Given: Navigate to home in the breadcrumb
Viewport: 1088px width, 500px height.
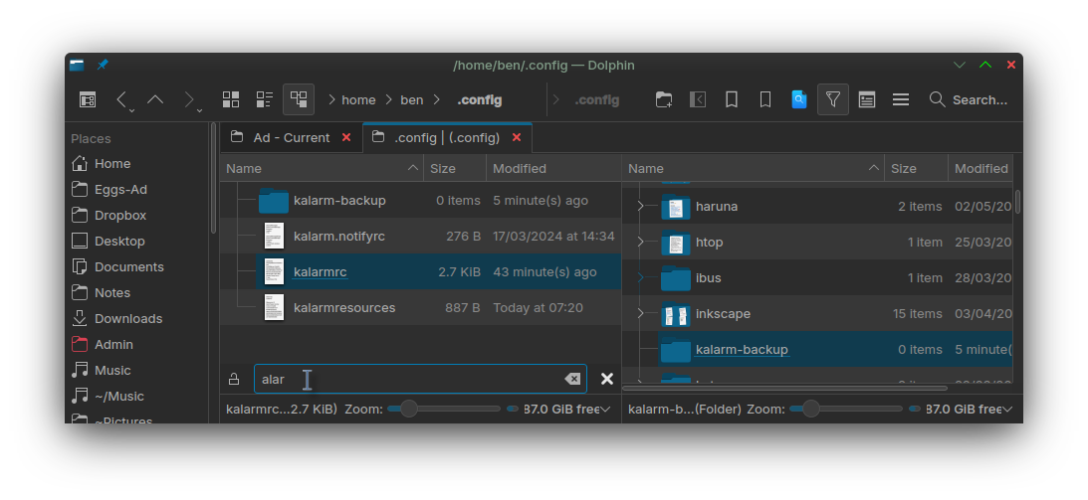Looking at the screenshot, I should (358, 99).
